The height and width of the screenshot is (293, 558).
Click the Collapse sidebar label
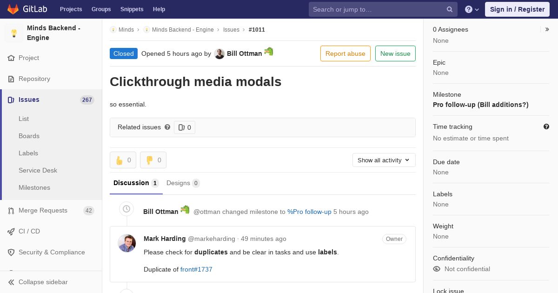pos(43,282)
